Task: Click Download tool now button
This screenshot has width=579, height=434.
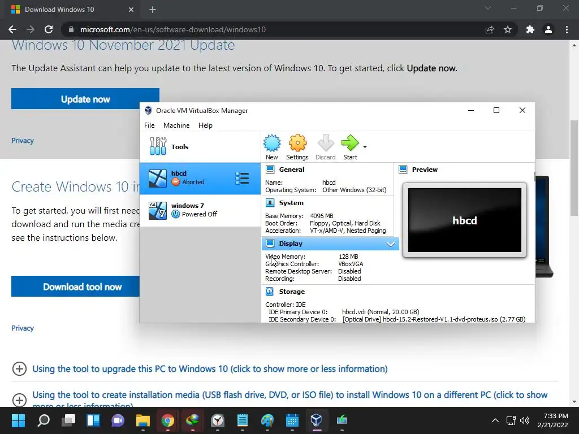Action: point(76,287)
